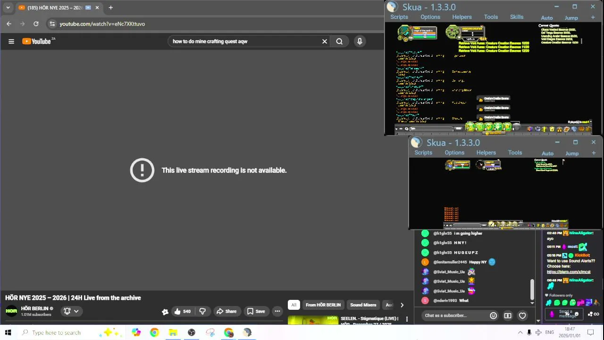The width and height of the screenshot is (604, 340).
Task: Open Helpers menu in bottom Skua window
Action: pyautogui.click(x=486, y=153)
